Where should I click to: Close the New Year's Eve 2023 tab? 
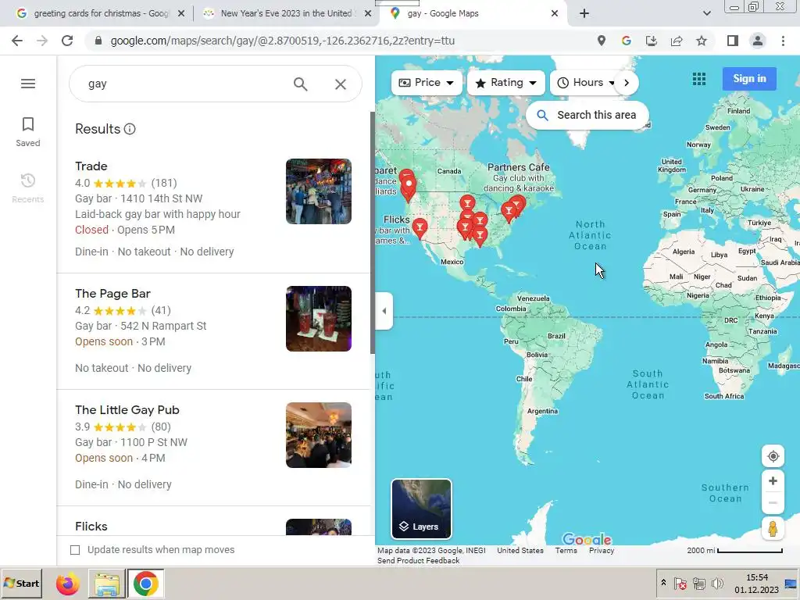coord(368,14)
